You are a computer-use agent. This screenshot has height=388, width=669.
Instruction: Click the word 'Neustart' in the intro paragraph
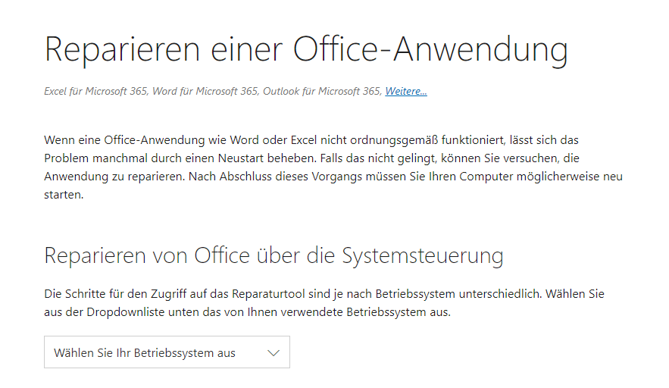point(241,158)
